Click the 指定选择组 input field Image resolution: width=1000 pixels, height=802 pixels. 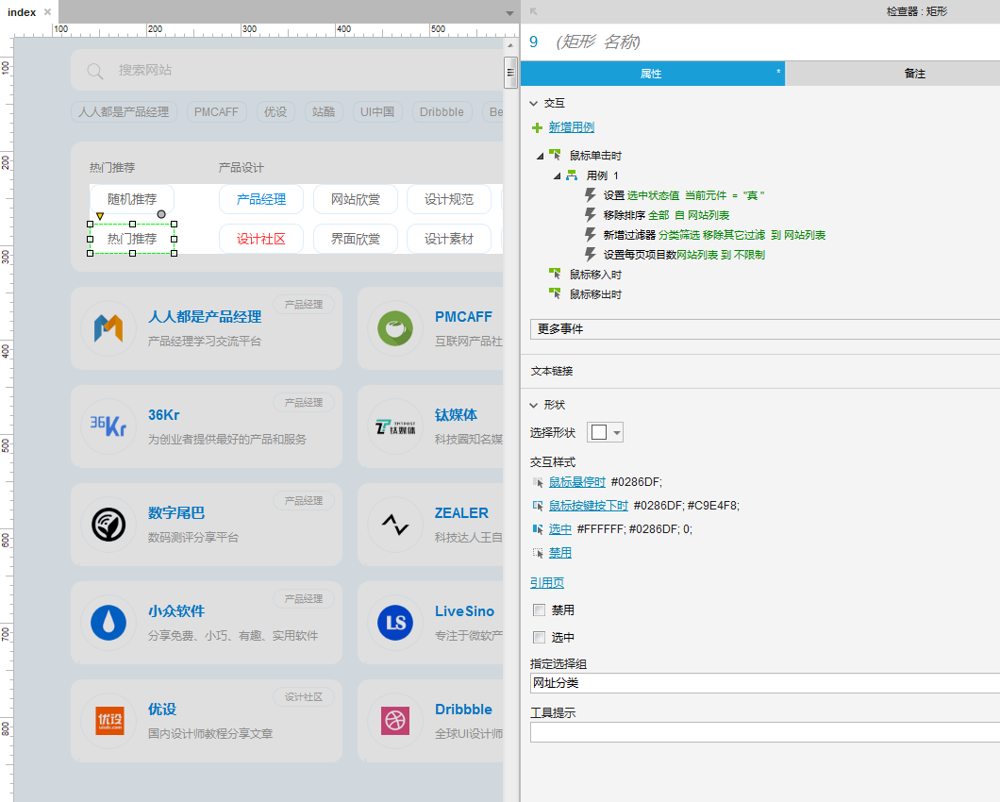765,683
